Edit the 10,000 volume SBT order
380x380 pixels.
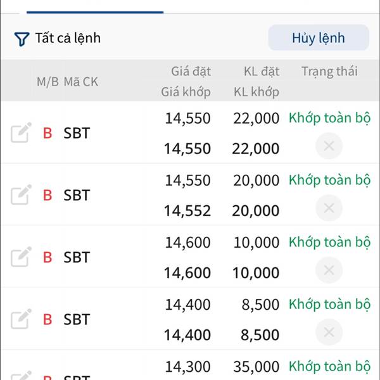pyautogui.click(x=21, y=257)
